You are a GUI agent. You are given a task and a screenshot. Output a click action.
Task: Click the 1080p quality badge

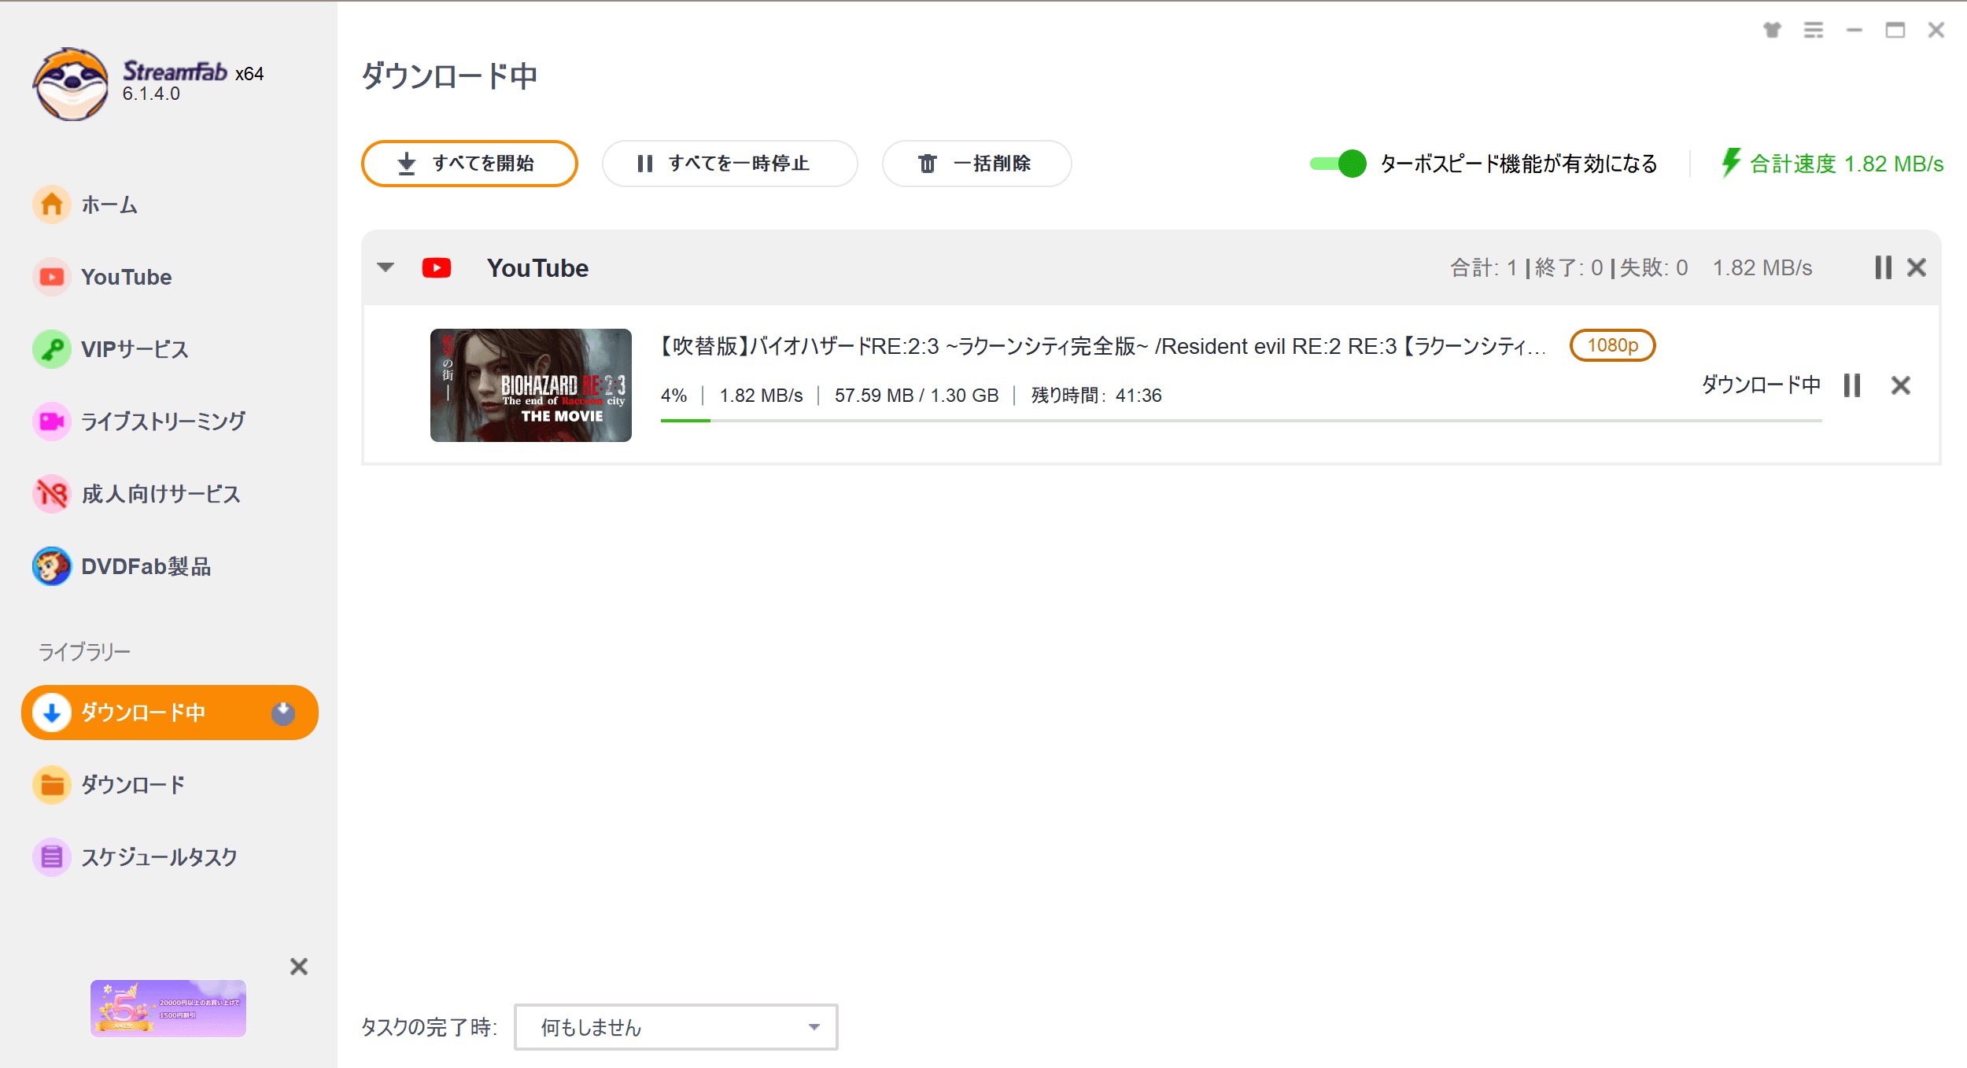[x=1612, y=345]
